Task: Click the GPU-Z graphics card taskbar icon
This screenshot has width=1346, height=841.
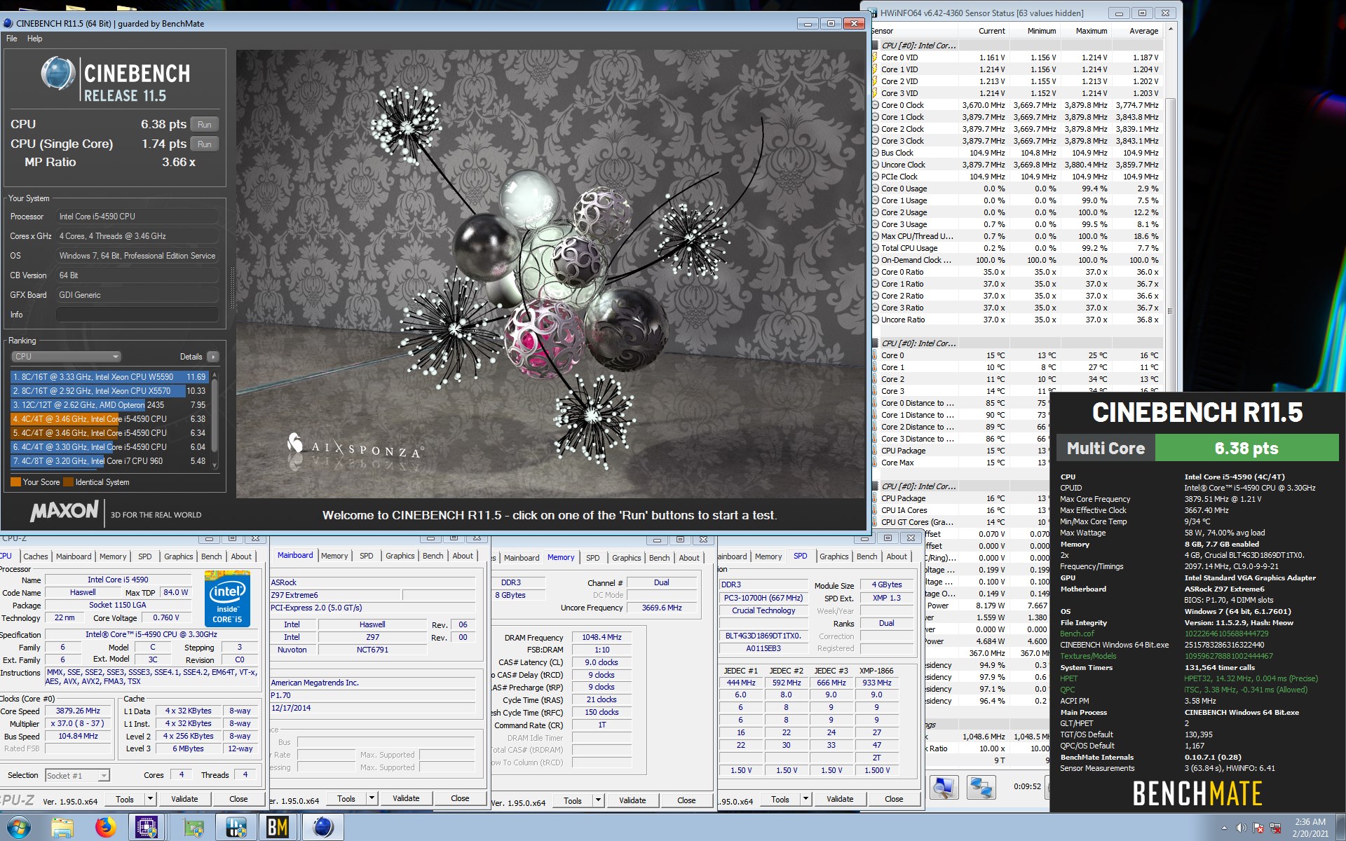Action: tap(193, 828)
